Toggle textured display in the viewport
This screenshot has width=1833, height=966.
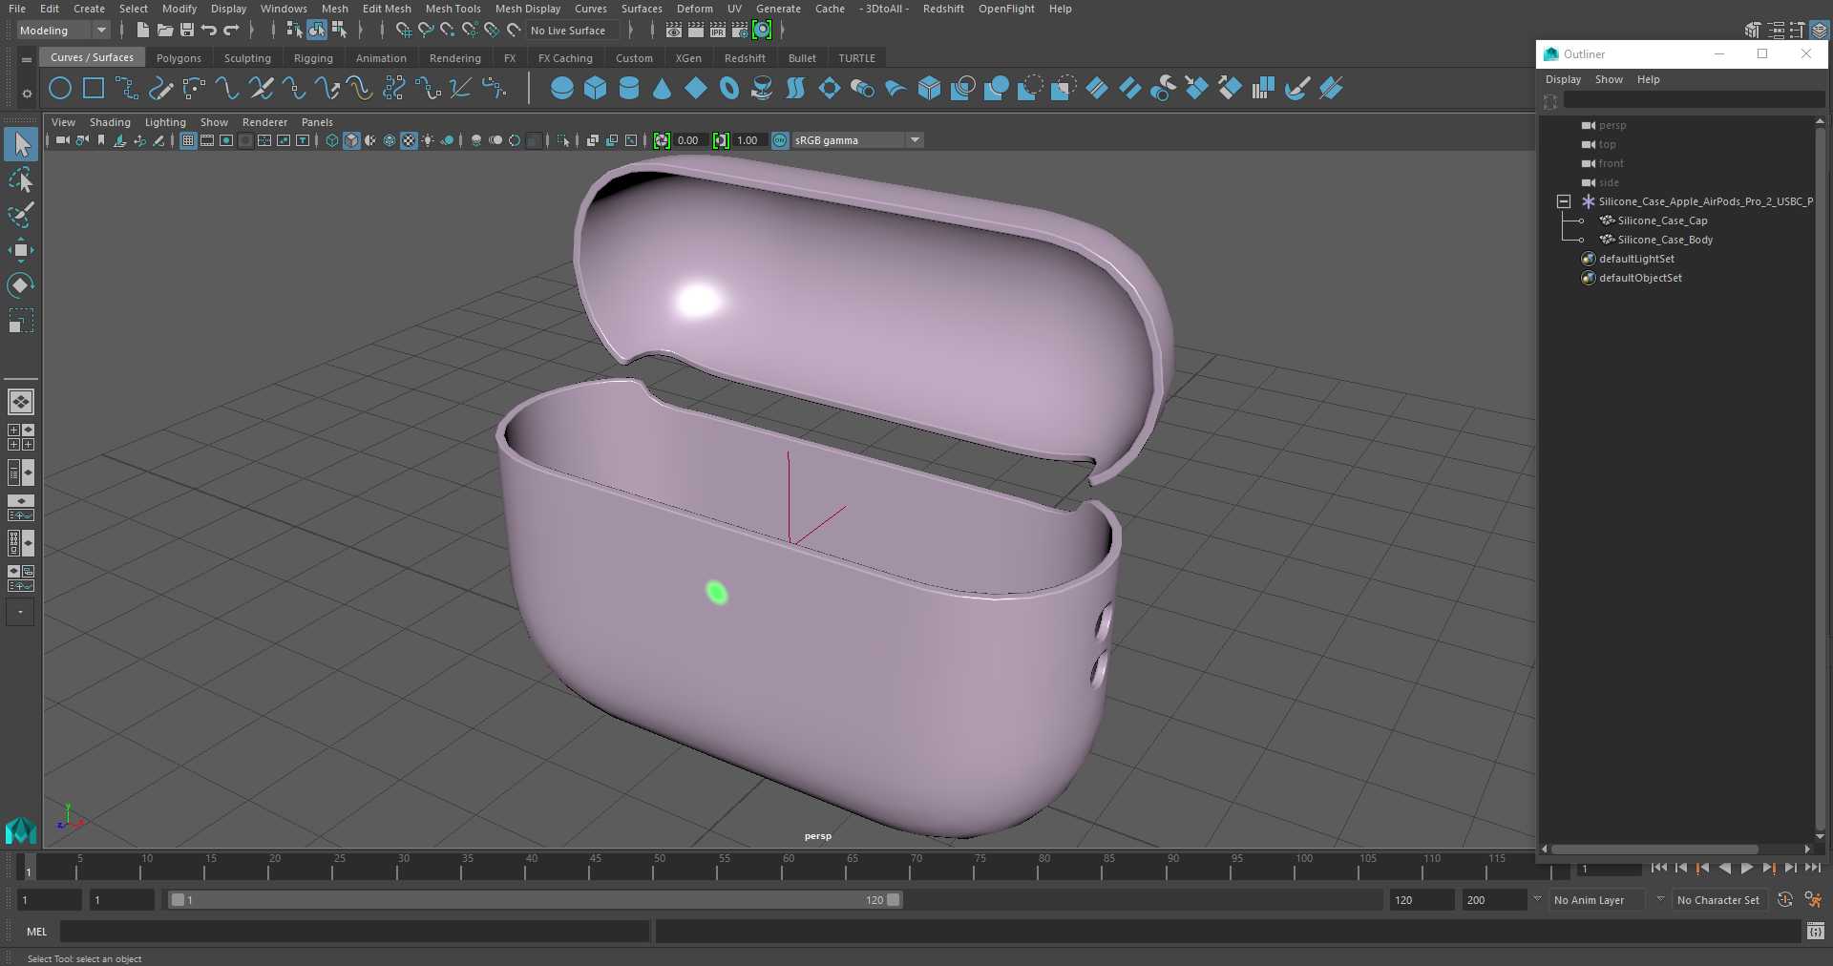[x=409, y=140]
